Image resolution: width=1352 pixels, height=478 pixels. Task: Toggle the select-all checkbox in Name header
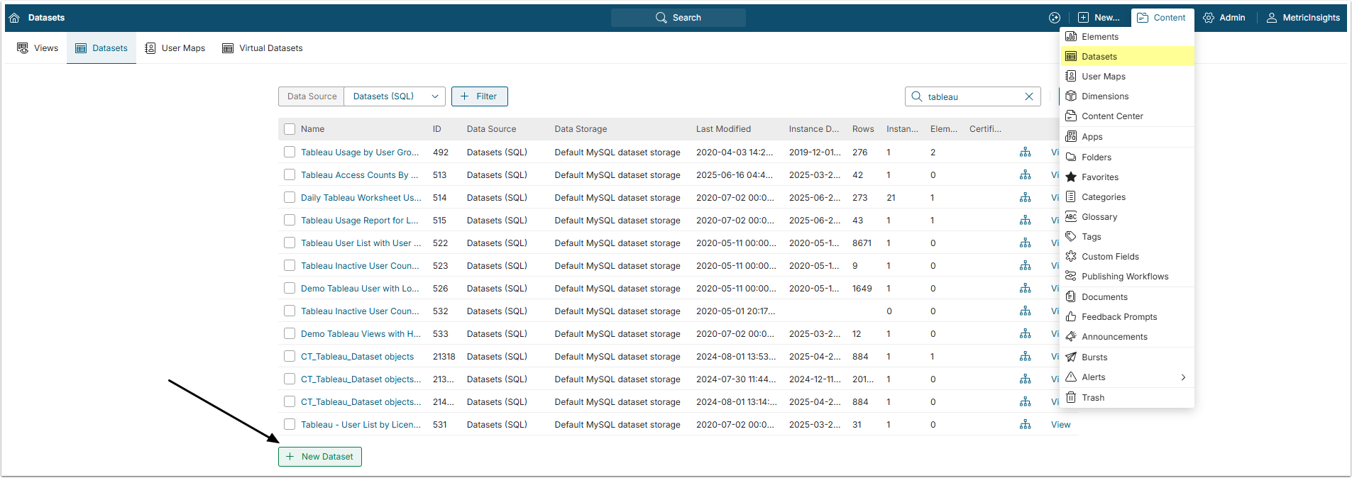[290, 129]
